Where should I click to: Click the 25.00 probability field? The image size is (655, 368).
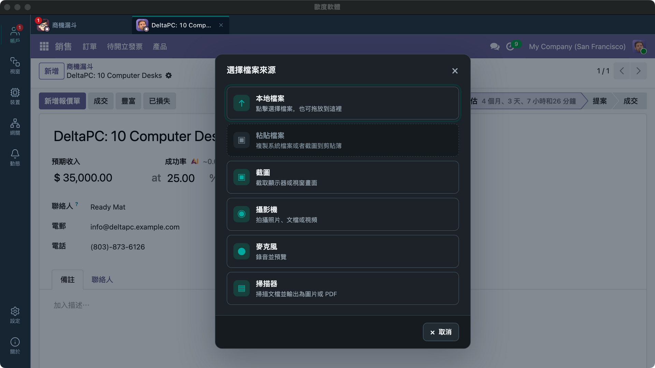click(x=181, y=178)
